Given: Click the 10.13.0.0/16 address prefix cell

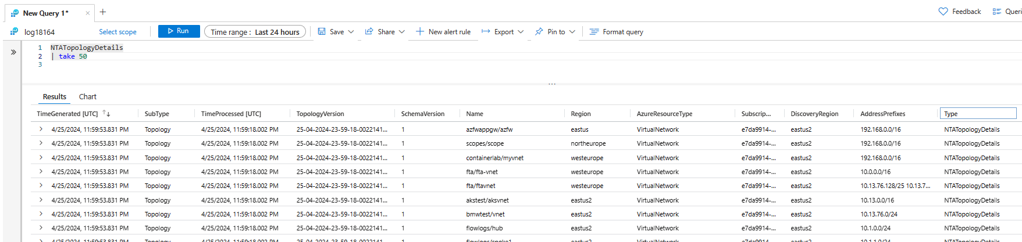Looking at the screenshot, I should pos(877,200).
